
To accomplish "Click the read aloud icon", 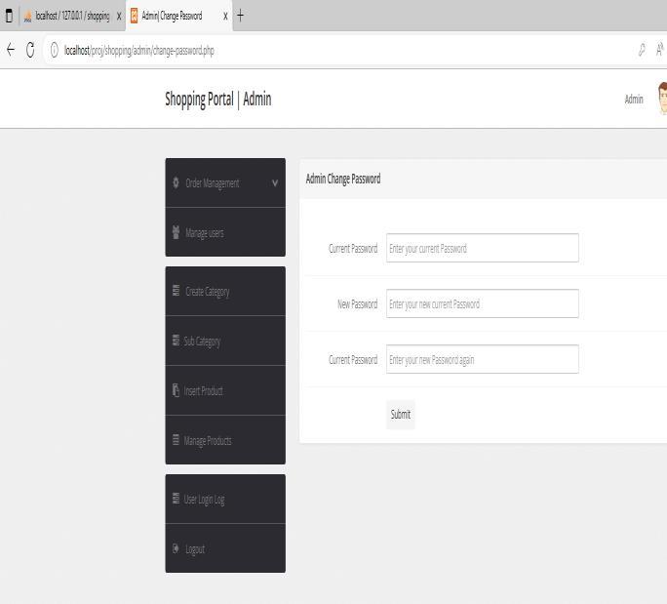I will click(660, 50).
